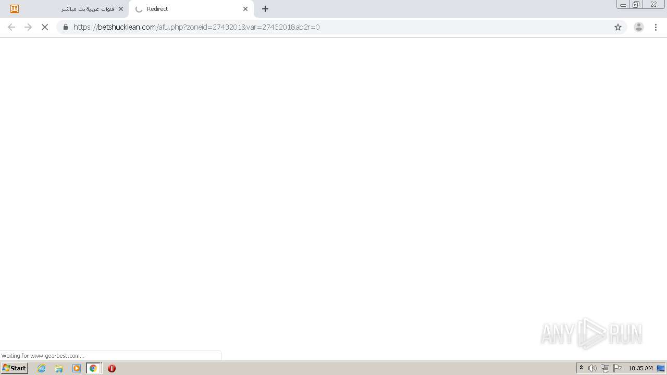Click the Show Desktop tray button

(x=661, y=368)
